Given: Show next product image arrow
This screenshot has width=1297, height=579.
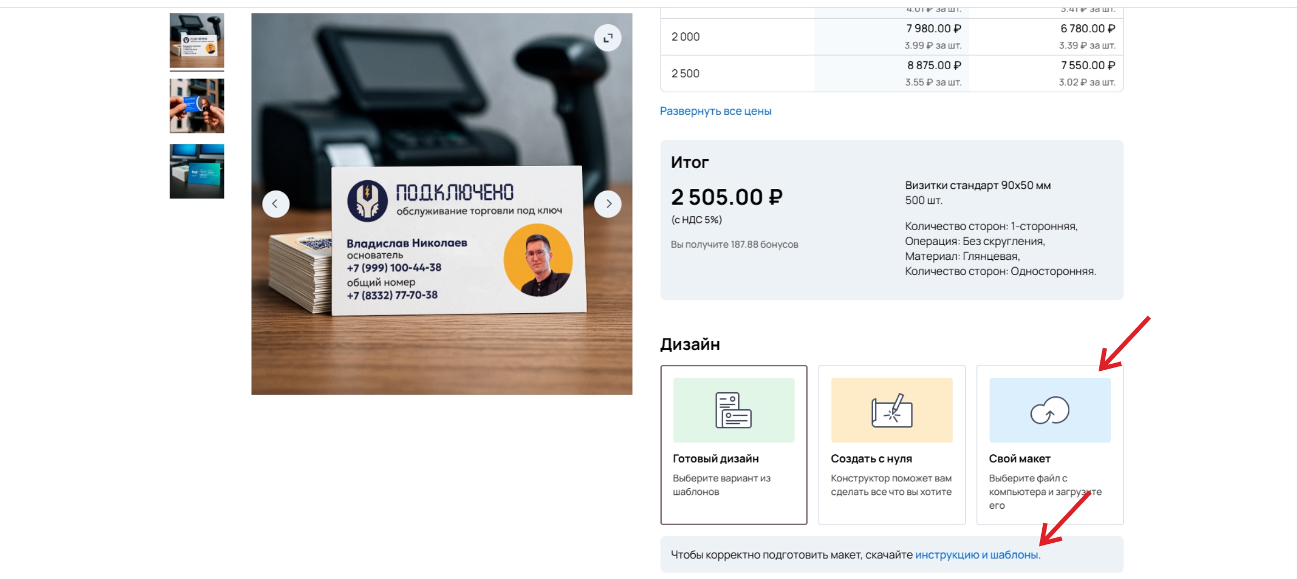Looking at the screenshot, I should point(607,204).
